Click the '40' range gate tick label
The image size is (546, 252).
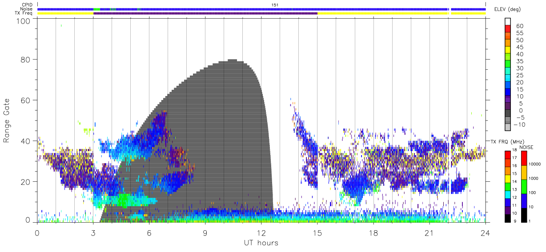(26, 141)
